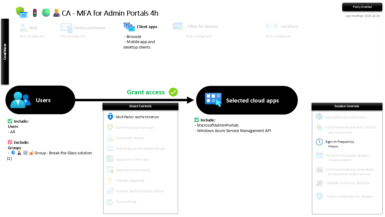Click the Locations condition icon
Screen dimensions: 385x217
(x=272, y=27)
